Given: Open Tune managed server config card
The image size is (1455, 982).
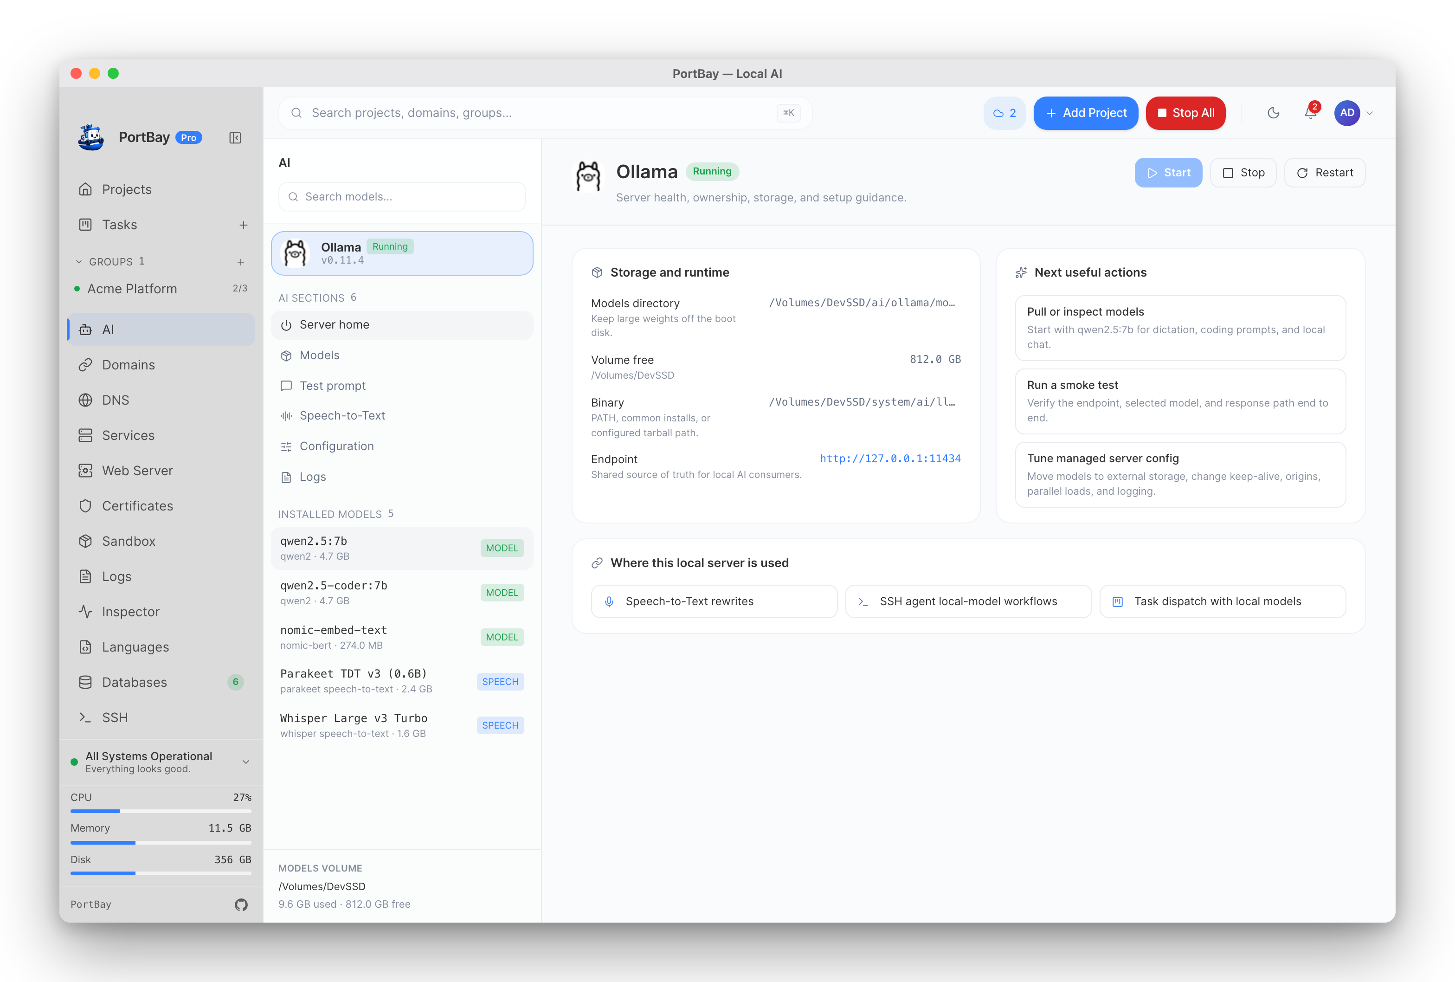Looking at the screenshot, I should point(1179,474).
